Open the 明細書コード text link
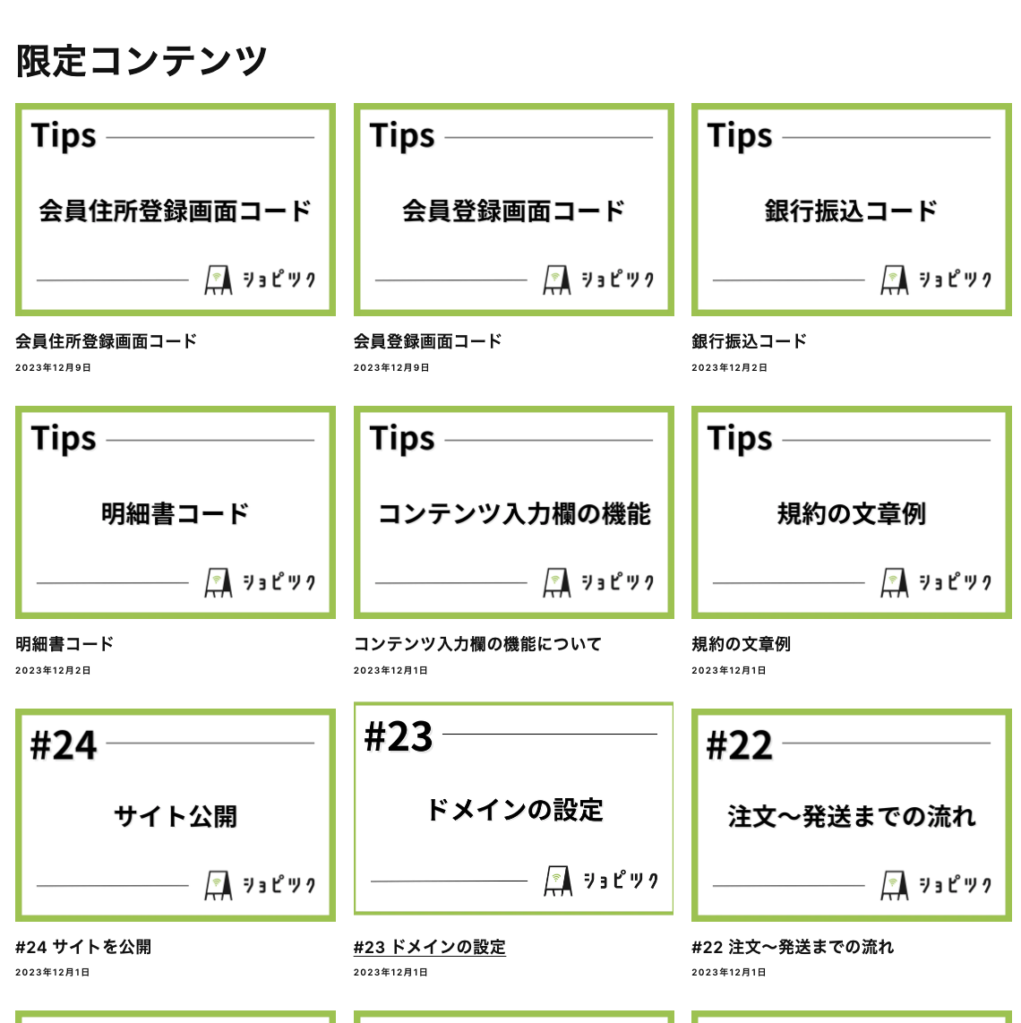The width and height of the screenshot is (1021, 1023). pos(64,644)
